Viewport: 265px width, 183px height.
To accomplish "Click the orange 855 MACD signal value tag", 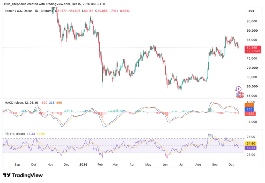I will 249,105.
